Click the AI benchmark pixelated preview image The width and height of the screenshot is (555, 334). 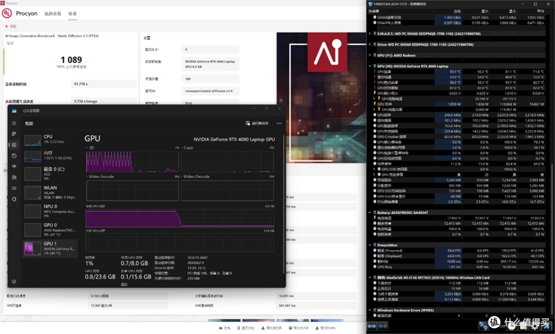pyautogui.click(x=321, y=98)
